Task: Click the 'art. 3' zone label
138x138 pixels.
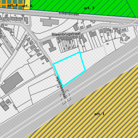Action: pos(89,8)
